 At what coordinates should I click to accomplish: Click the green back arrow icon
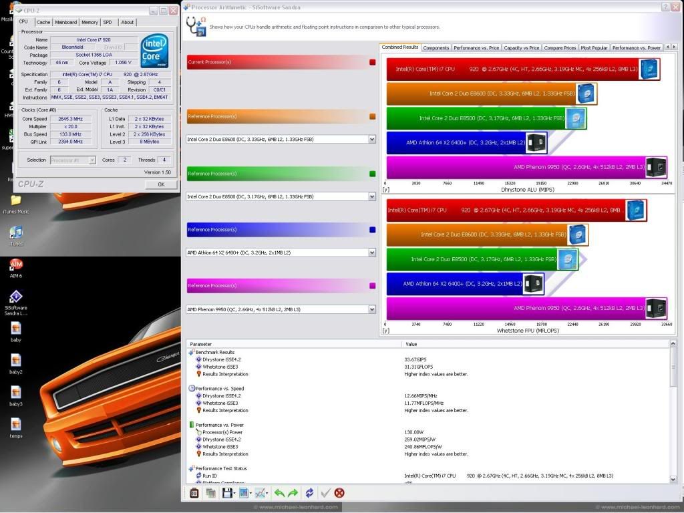(279, 493)
